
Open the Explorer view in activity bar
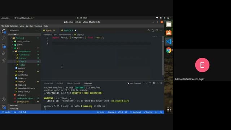pos(4,31)
